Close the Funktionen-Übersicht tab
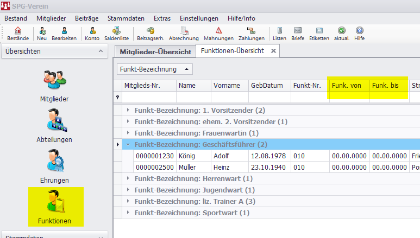The width and height of the screenshot is (420, 238). click(273, 51)
